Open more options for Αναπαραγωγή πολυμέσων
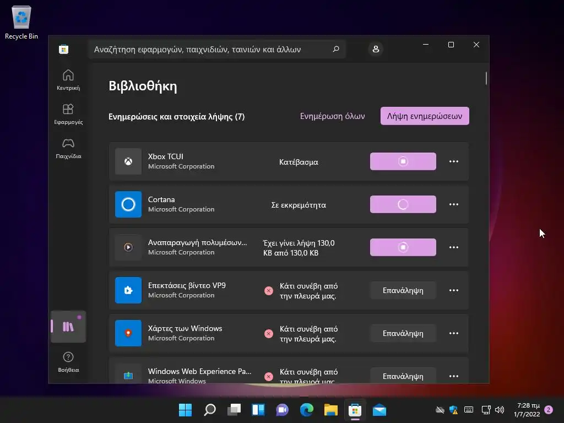 pyautogui.click(x=454, y=247)
